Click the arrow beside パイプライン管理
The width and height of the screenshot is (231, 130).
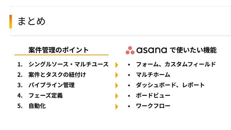point(117,86)
